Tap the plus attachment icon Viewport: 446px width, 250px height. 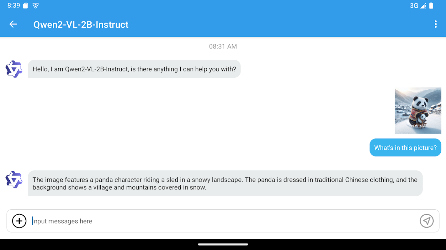click(x=19, y=221)
